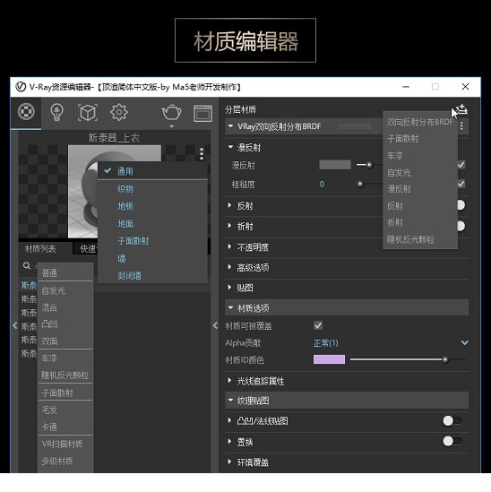
Task: Select 织物 in the preview menu
Action: [125, 188]
